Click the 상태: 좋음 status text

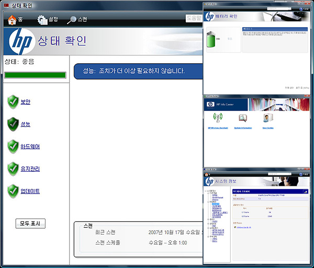click(x=19, y=62)
